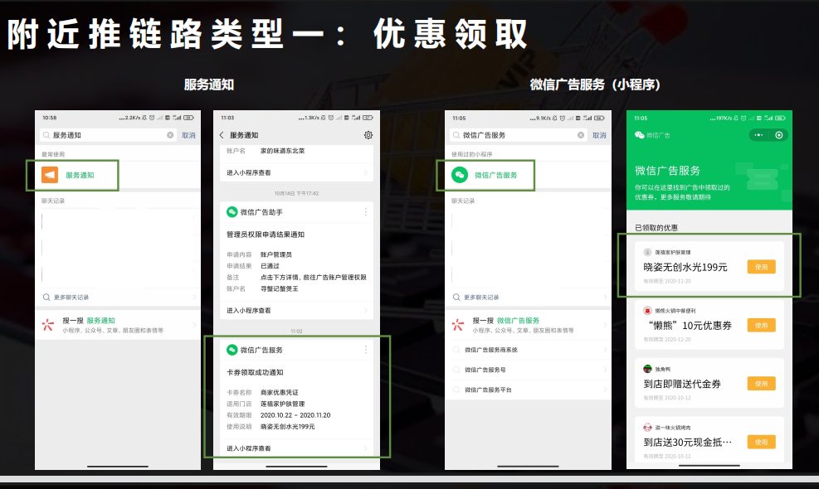Open 更多聊天记录 on the 服务通知 search screen
This screenshot has width=819, height=489.
coord(118,297)
